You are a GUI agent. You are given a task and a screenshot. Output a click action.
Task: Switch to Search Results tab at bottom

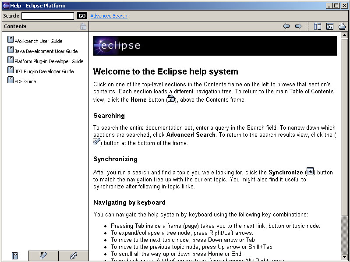pos(43,256)
